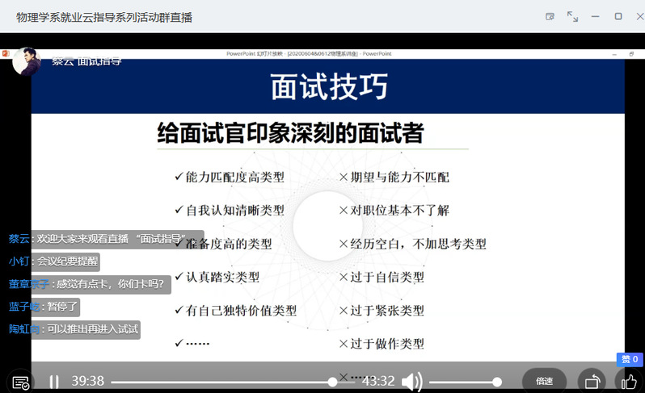Click the thumbs-up like icon
The image size is (645, 393).
click(629, 382)
